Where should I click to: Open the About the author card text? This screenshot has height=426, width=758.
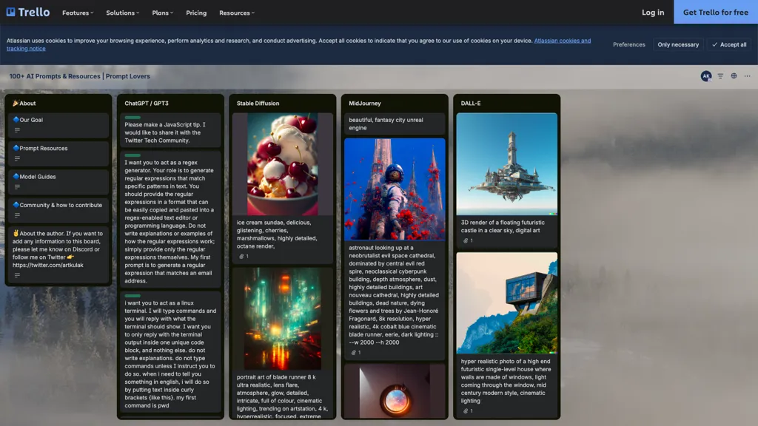(x=58, y=249)
